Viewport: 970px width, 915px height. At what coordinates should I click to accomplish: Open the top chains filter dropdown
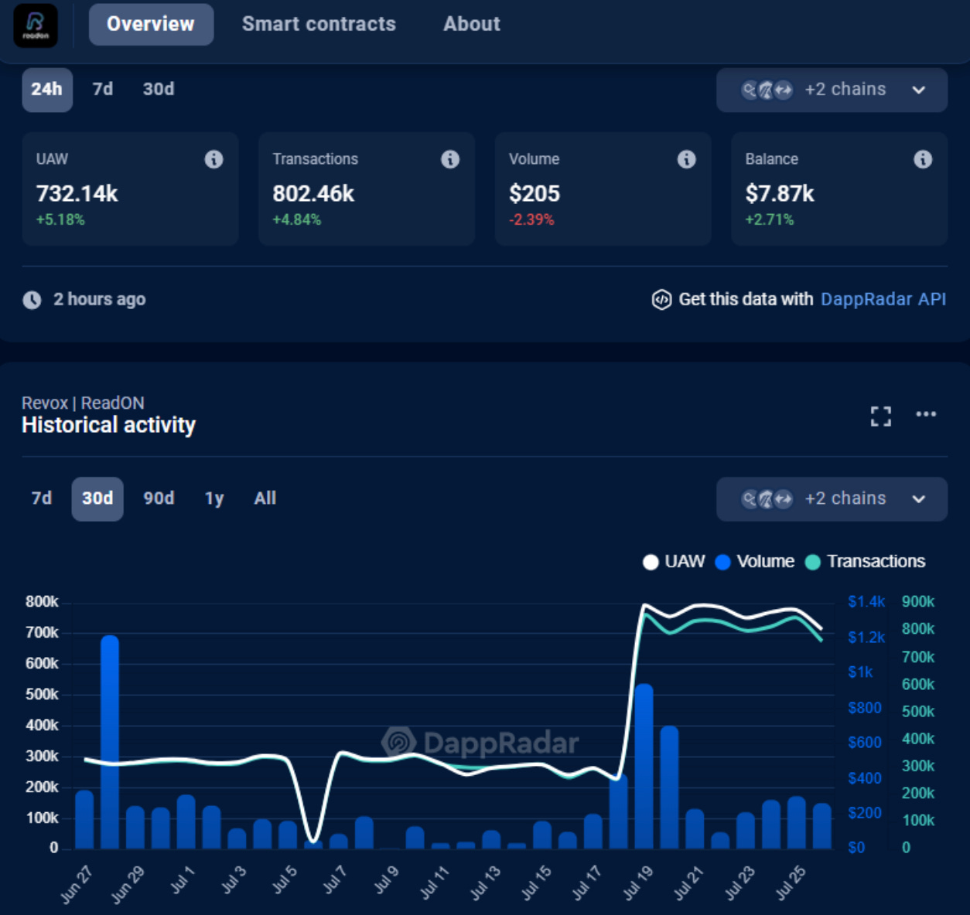click(x=832, y=90)
